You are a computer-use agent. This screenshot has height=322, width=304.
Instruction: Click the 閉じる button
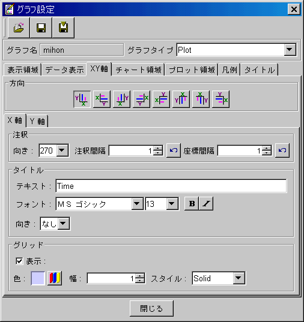coord(151,308)
